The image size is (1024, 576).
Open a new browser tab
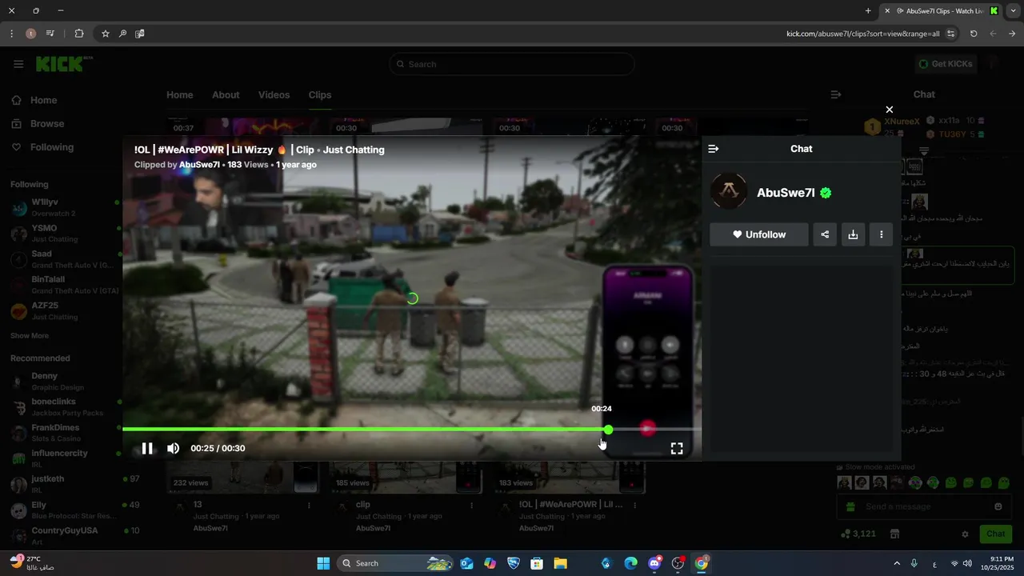[x=868, y=11]
